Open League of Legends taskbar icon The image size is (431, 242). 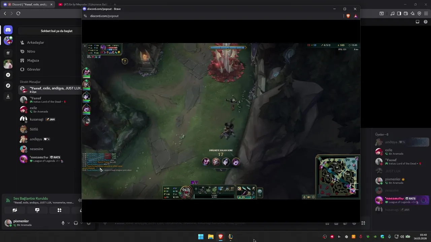click(230, 237)
